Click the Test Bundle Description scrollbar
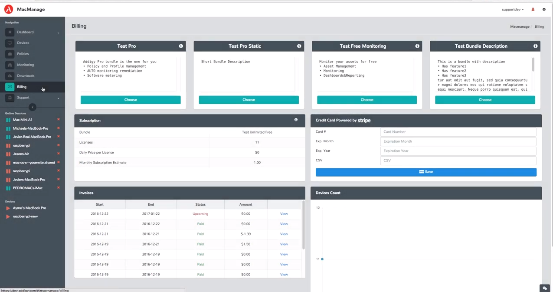Viewport: 553px width, 292px height. (533, 64)
